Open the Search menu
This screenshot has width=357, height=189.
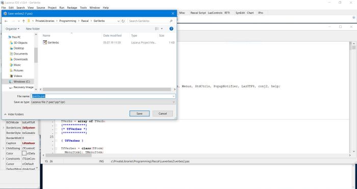[20, 8]
